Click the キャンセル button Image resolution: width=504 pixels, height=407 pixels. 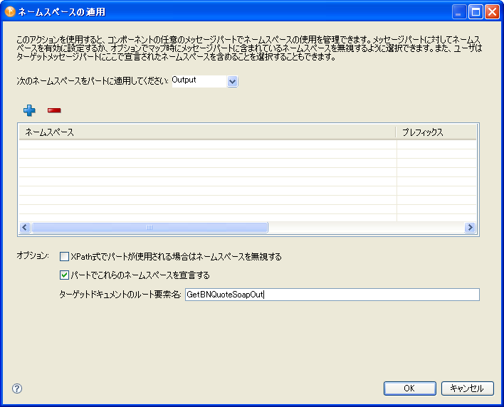(x=468, y=388)
